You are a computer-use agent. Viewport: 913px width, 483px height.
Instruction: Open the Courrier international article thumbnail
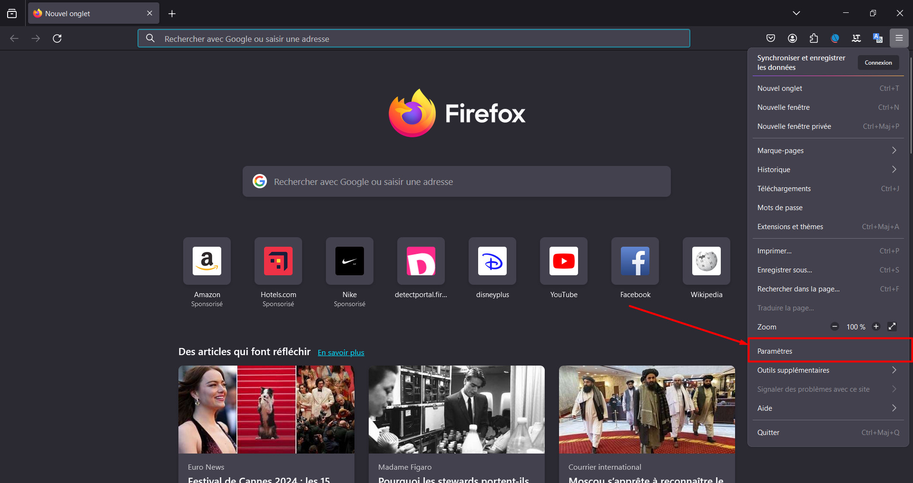(x=647, y=409)
